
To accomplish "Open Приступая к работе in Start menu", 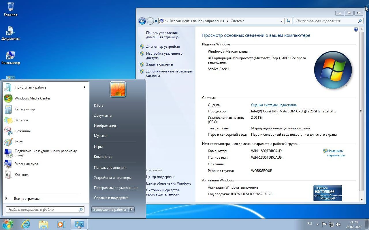I will click(46, 87).
